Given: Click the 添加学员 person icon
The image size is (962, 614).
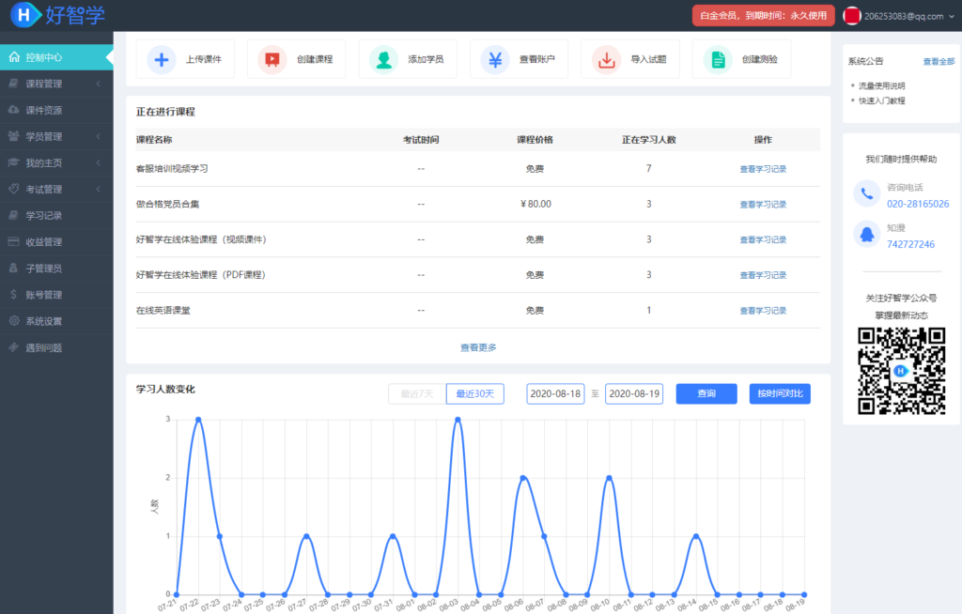Looking at the screenshot, I should 384,59.
